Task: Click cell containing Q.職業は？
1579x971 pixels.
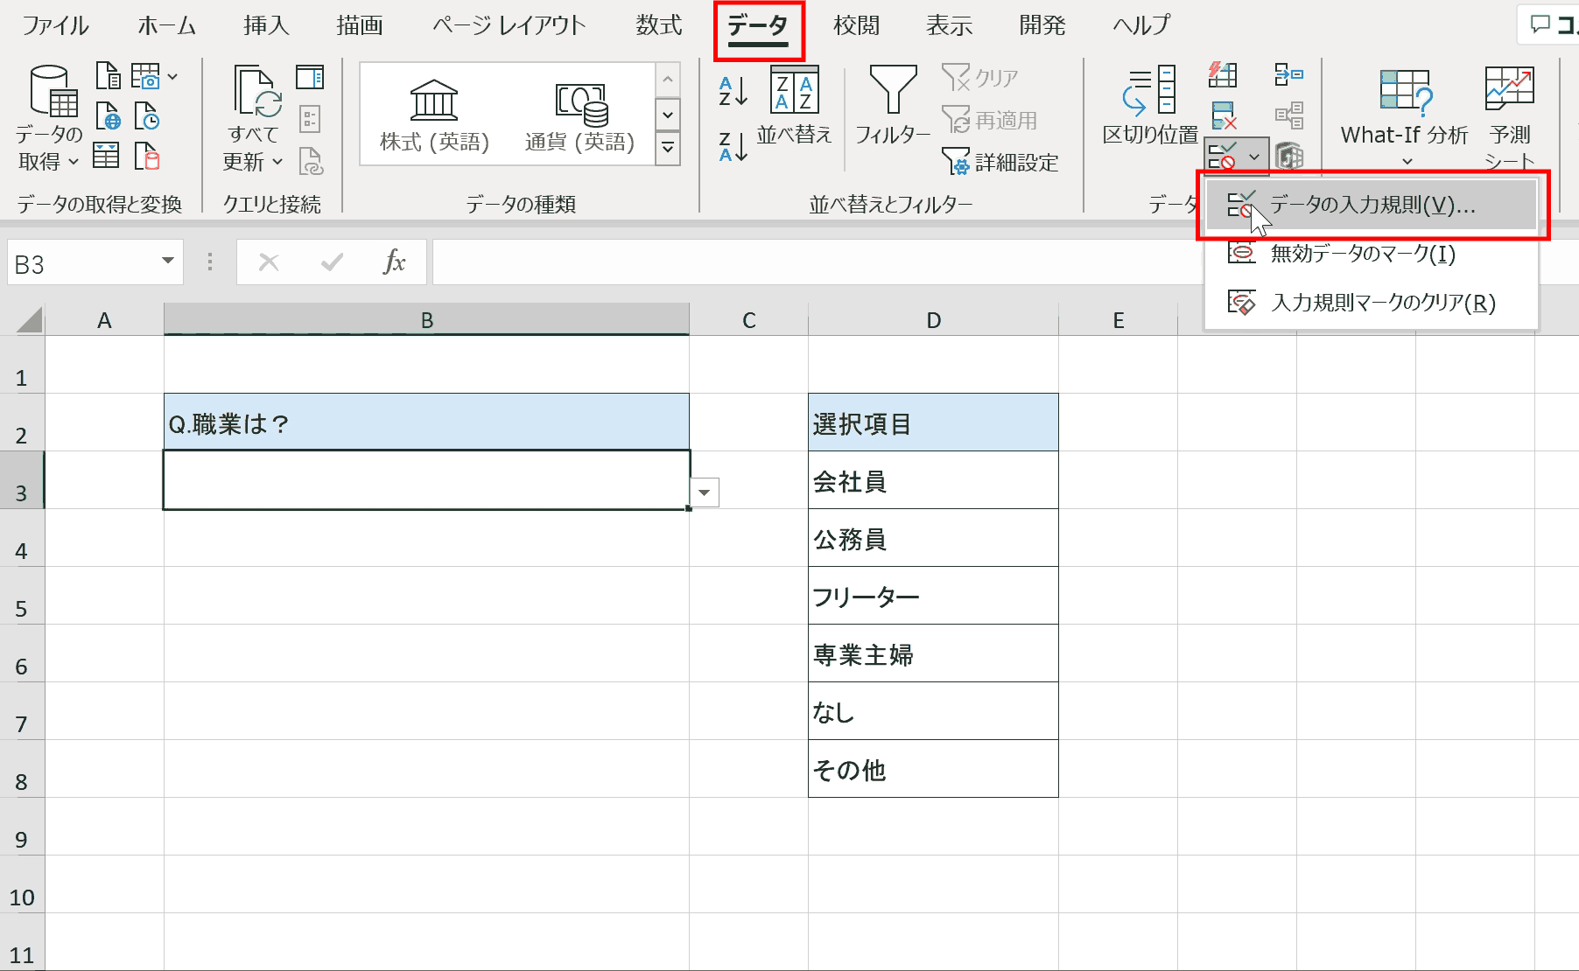Action: (x=426, y=423)
